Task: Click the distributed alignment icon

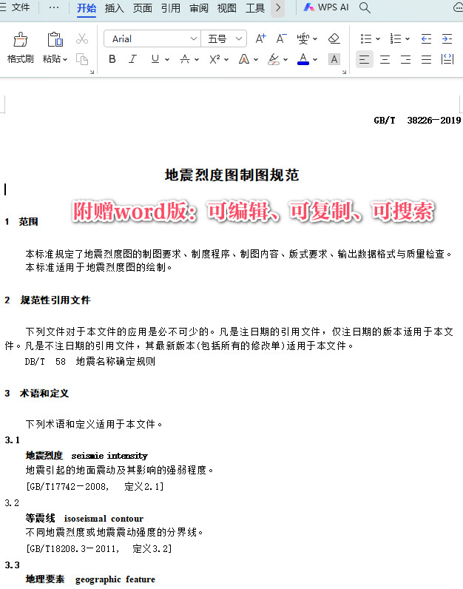Action: pos(447,59)
